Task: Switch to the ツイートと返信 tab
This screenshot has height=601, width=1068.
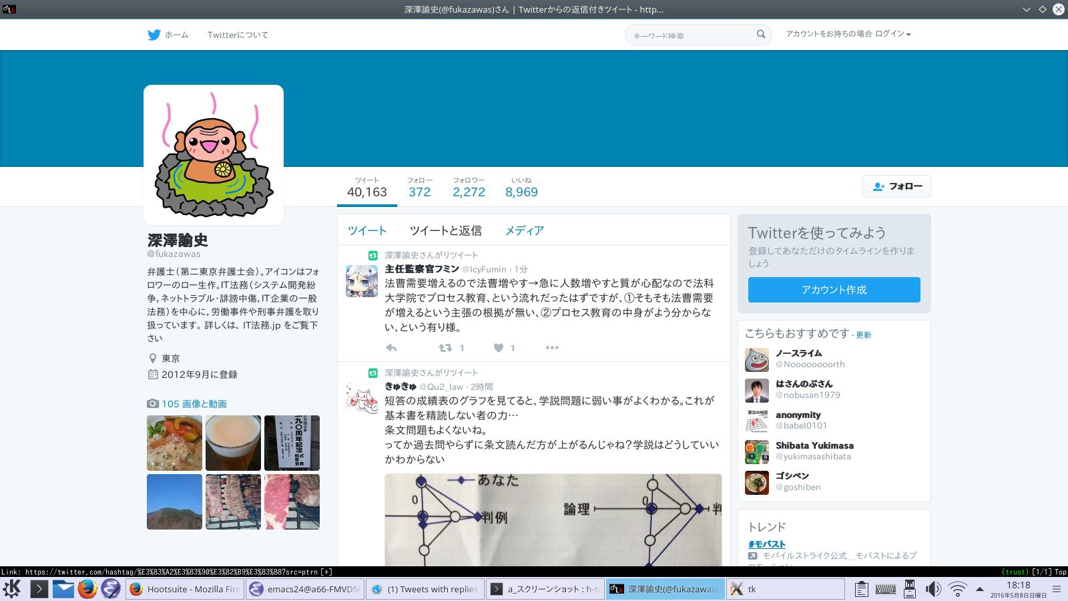Action: pyautogui.click(x=445, y=230)
